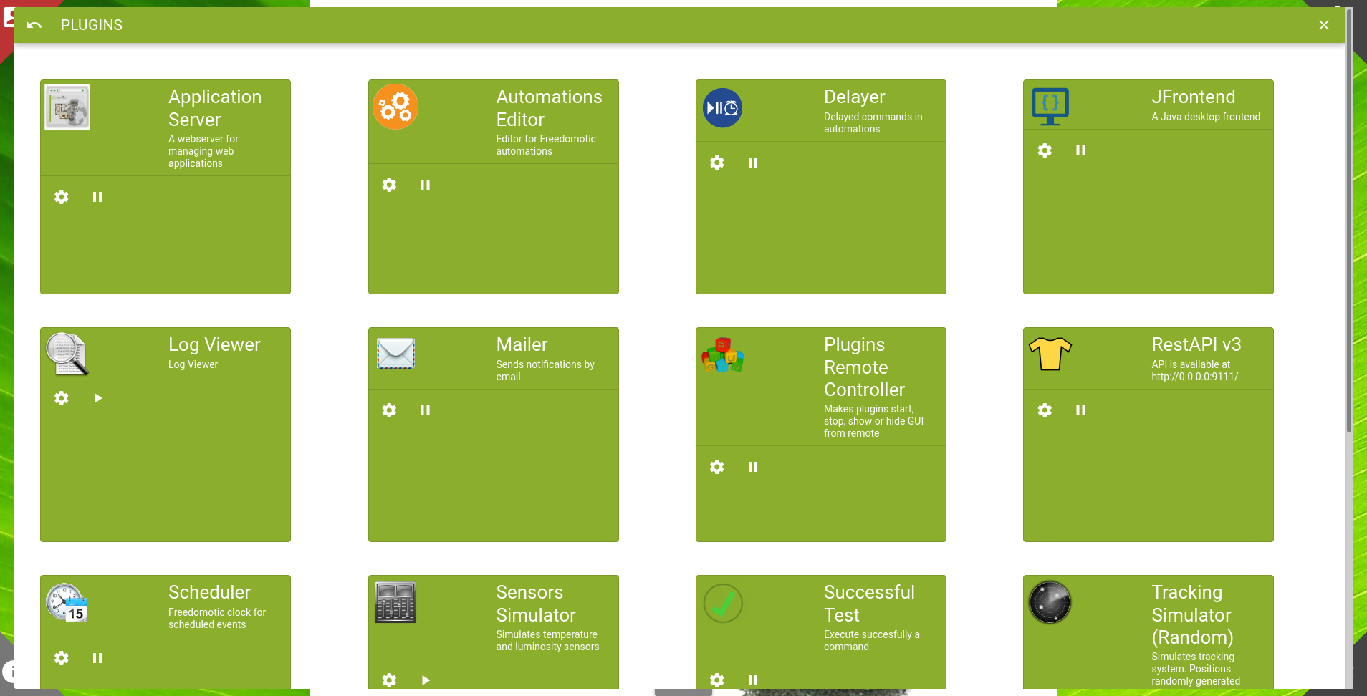Open Scheduler settings gear
Image resolution: width=1367 pixels, height=696 pixels.
(62, 658)
